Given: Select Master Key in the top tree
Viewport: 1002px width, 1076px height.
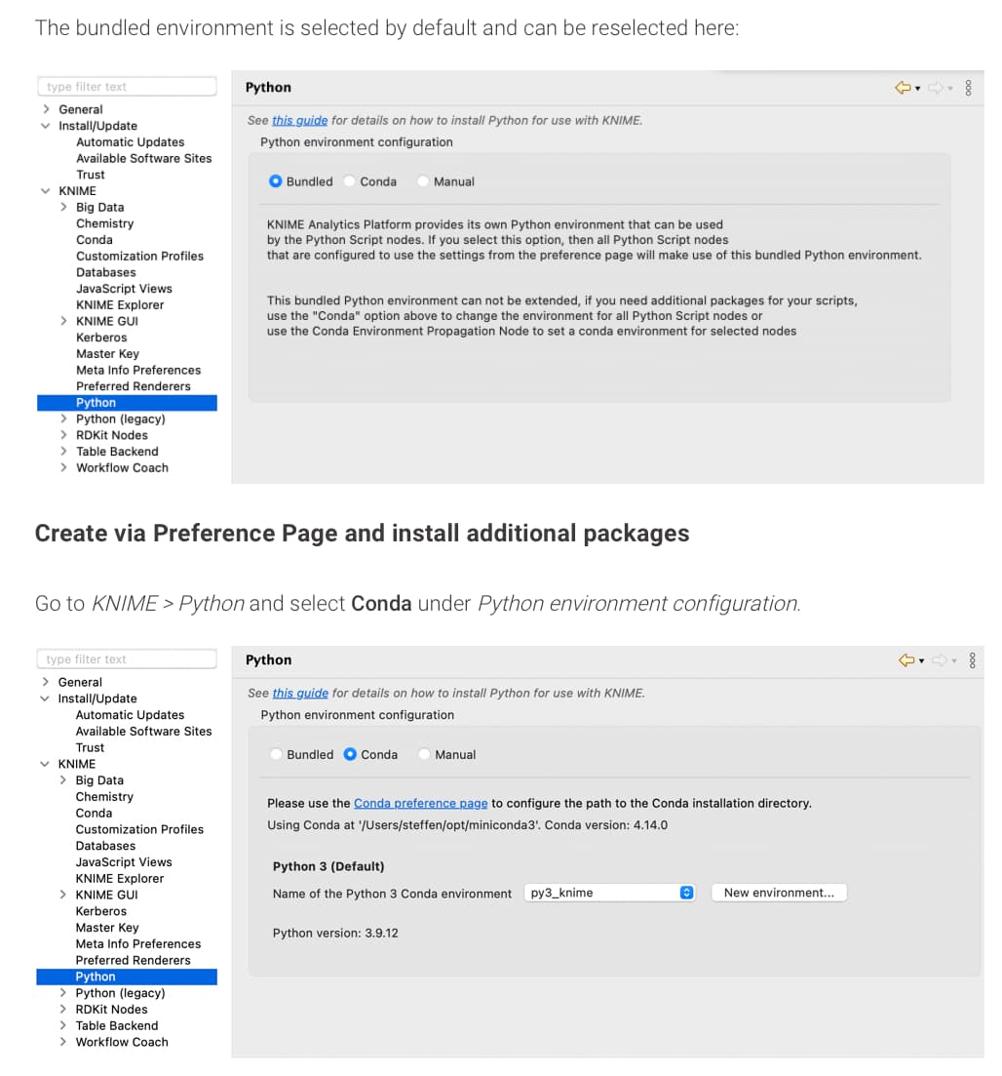Looking at the screenshot, I should tap(107, 354).
